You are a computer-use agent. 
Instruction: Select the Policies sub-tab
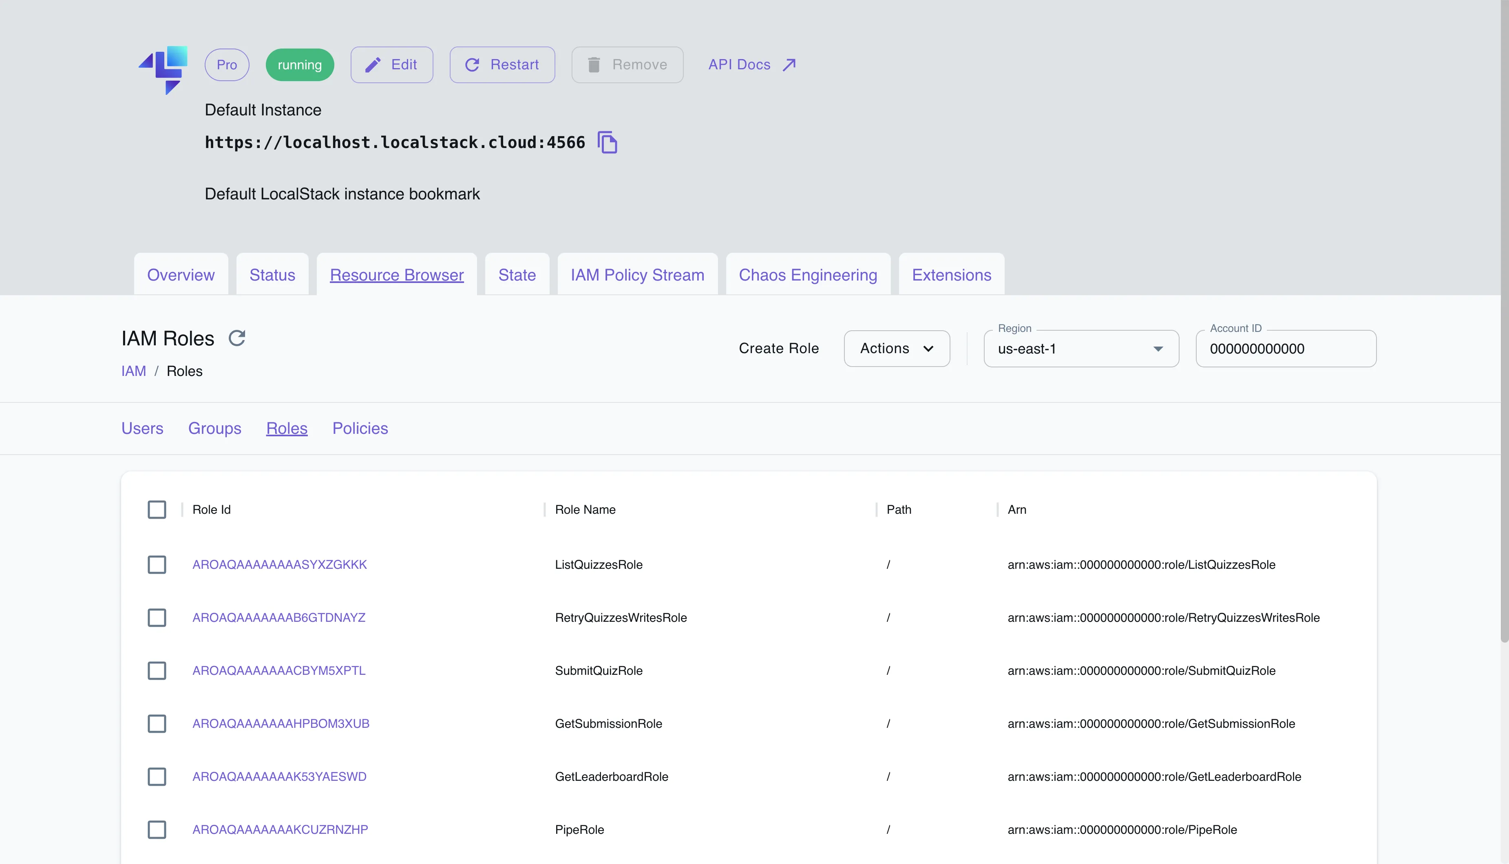(x=360, y=429)
